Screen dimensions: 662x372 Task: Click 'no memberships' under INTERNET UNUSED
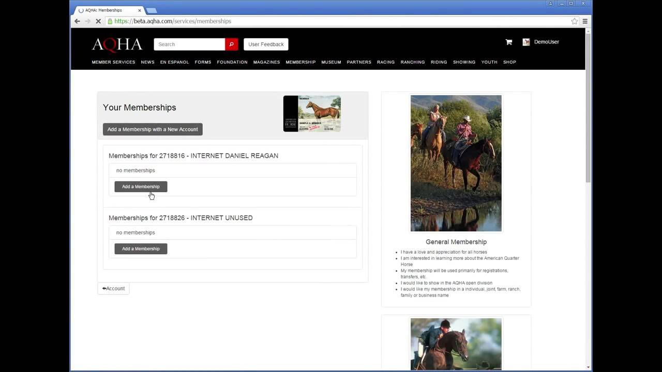point(136,233)
